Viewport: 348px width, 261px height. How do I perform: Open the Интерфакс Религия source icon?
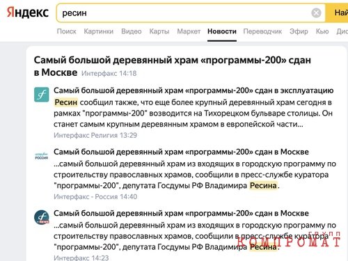42,95
